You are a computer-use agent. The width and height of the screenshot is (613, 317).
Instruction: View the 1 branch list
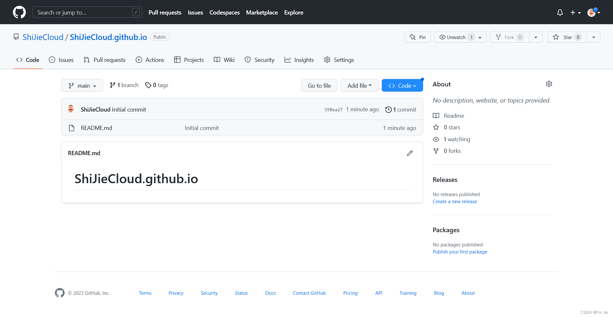click(124, 85)
